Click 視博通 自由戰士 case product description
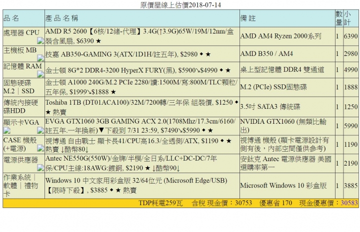The height and width of the screenshot is (232, 360). point(138,145)
